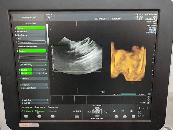This screenshot has width=173, height=130.
Task: Choose the SingleView visualization option
Action: pos(31,35)
